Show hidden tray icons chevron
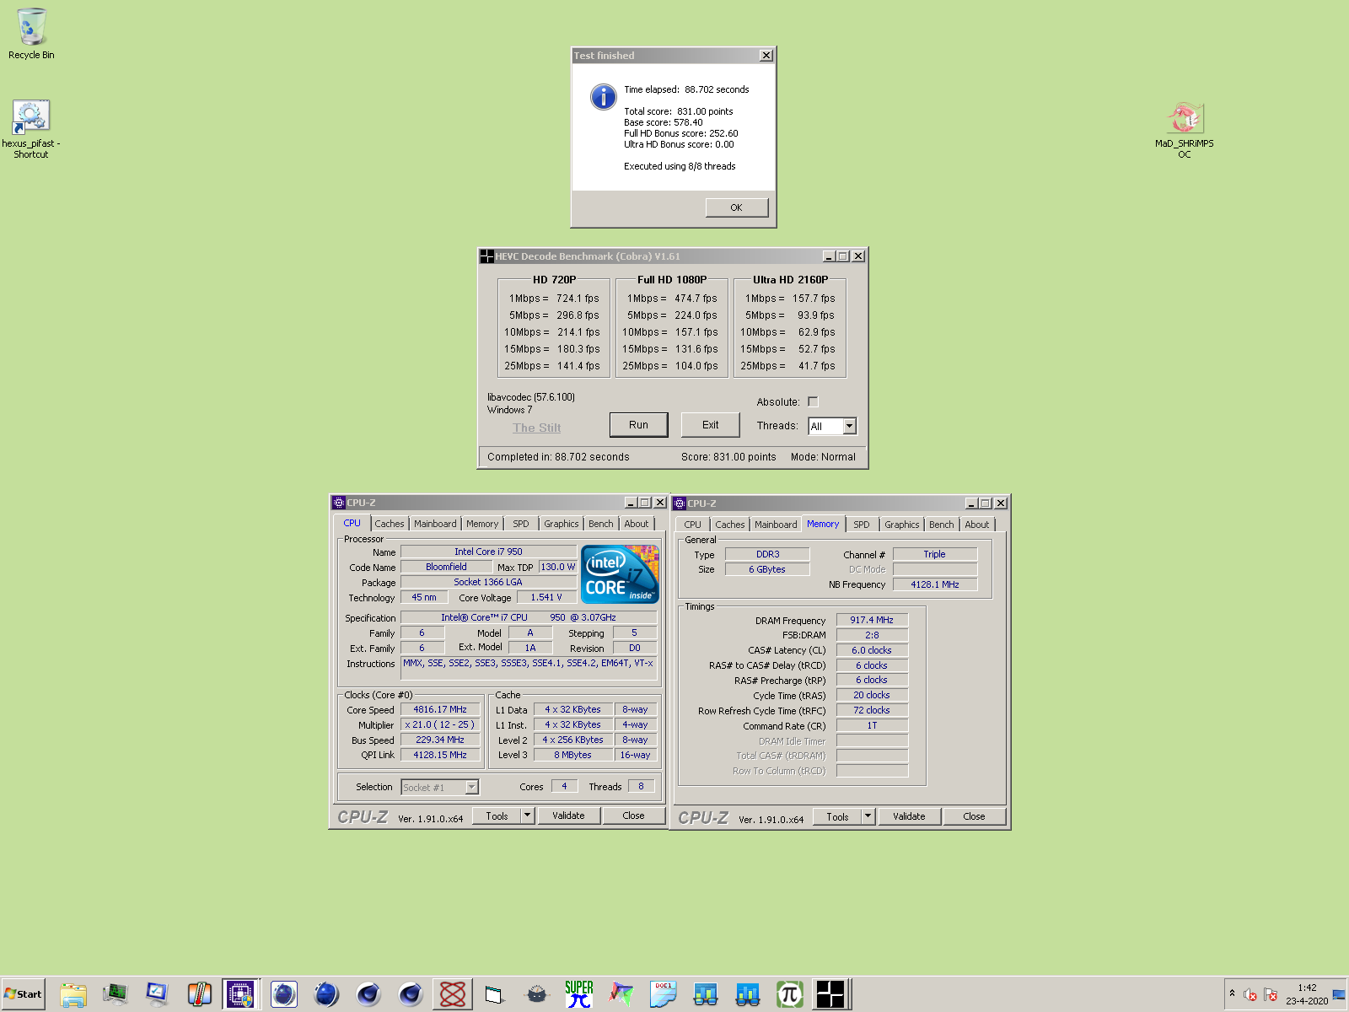 click(1232, 993)
